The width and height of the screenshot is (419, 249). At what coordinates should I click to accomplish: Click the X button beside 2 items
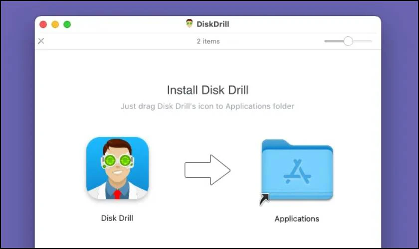41,41
